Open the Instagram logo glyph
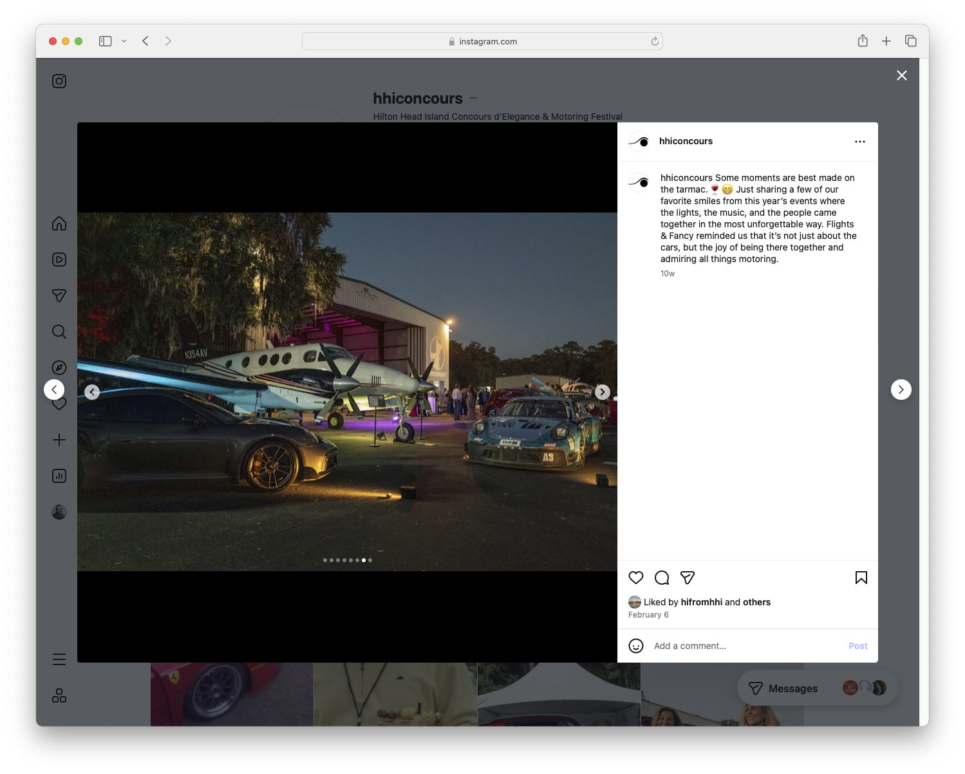The image size is (965, 774). [59, 80]
